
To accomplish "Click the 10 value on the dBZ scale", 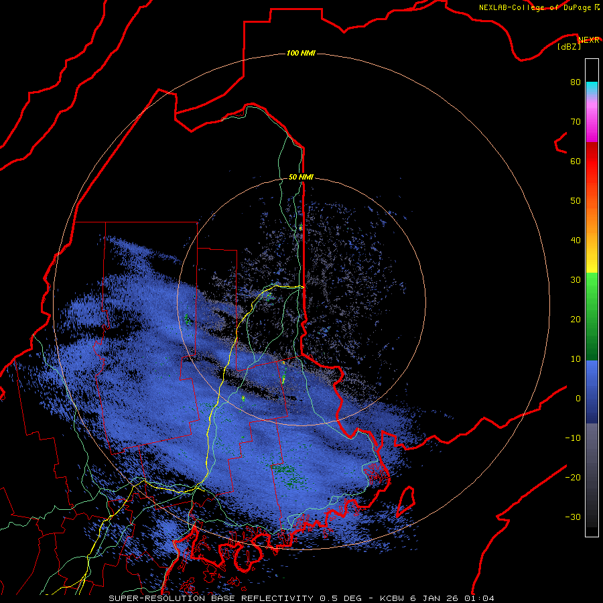I will click(576, 359).
